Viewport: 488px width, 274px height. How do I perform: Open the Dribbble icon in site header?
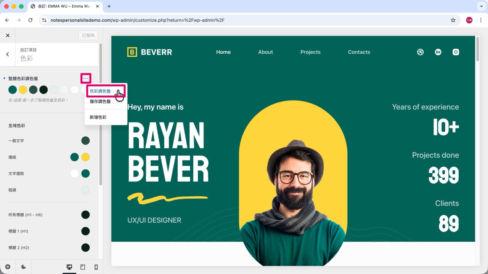[420, 52]
